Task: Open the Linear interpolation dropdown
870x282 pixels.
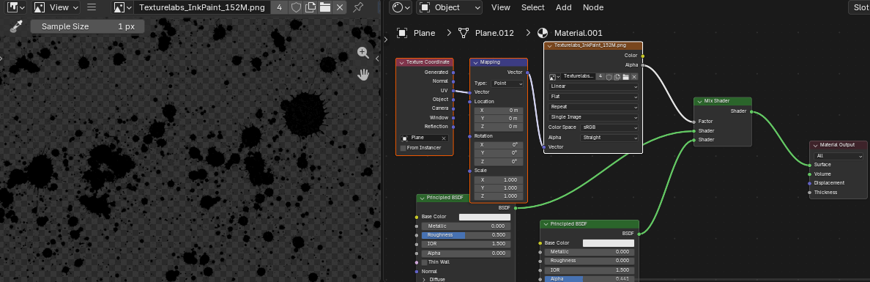Action: (593, 86)
